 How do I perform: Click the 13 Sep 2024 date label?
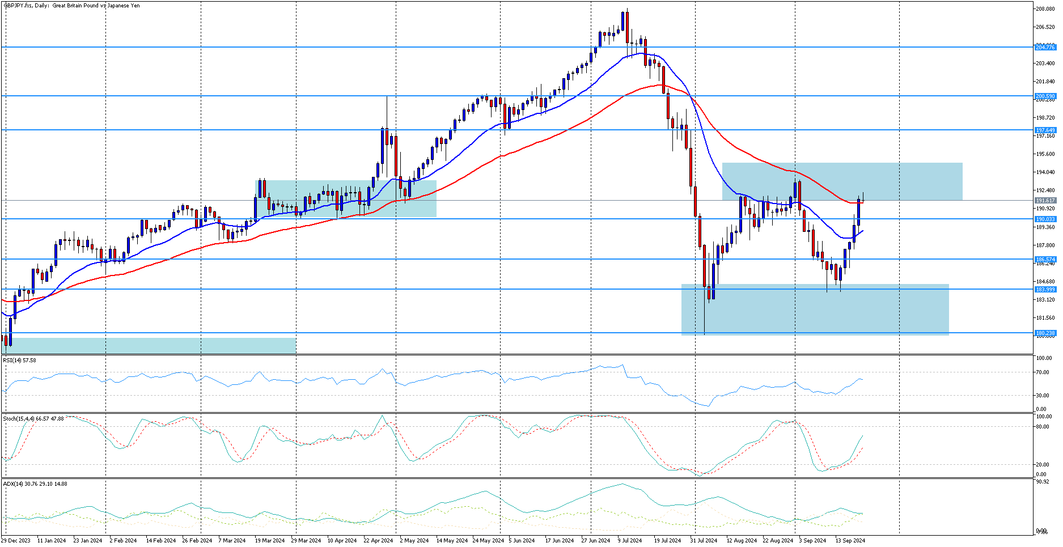click(850, 541)
